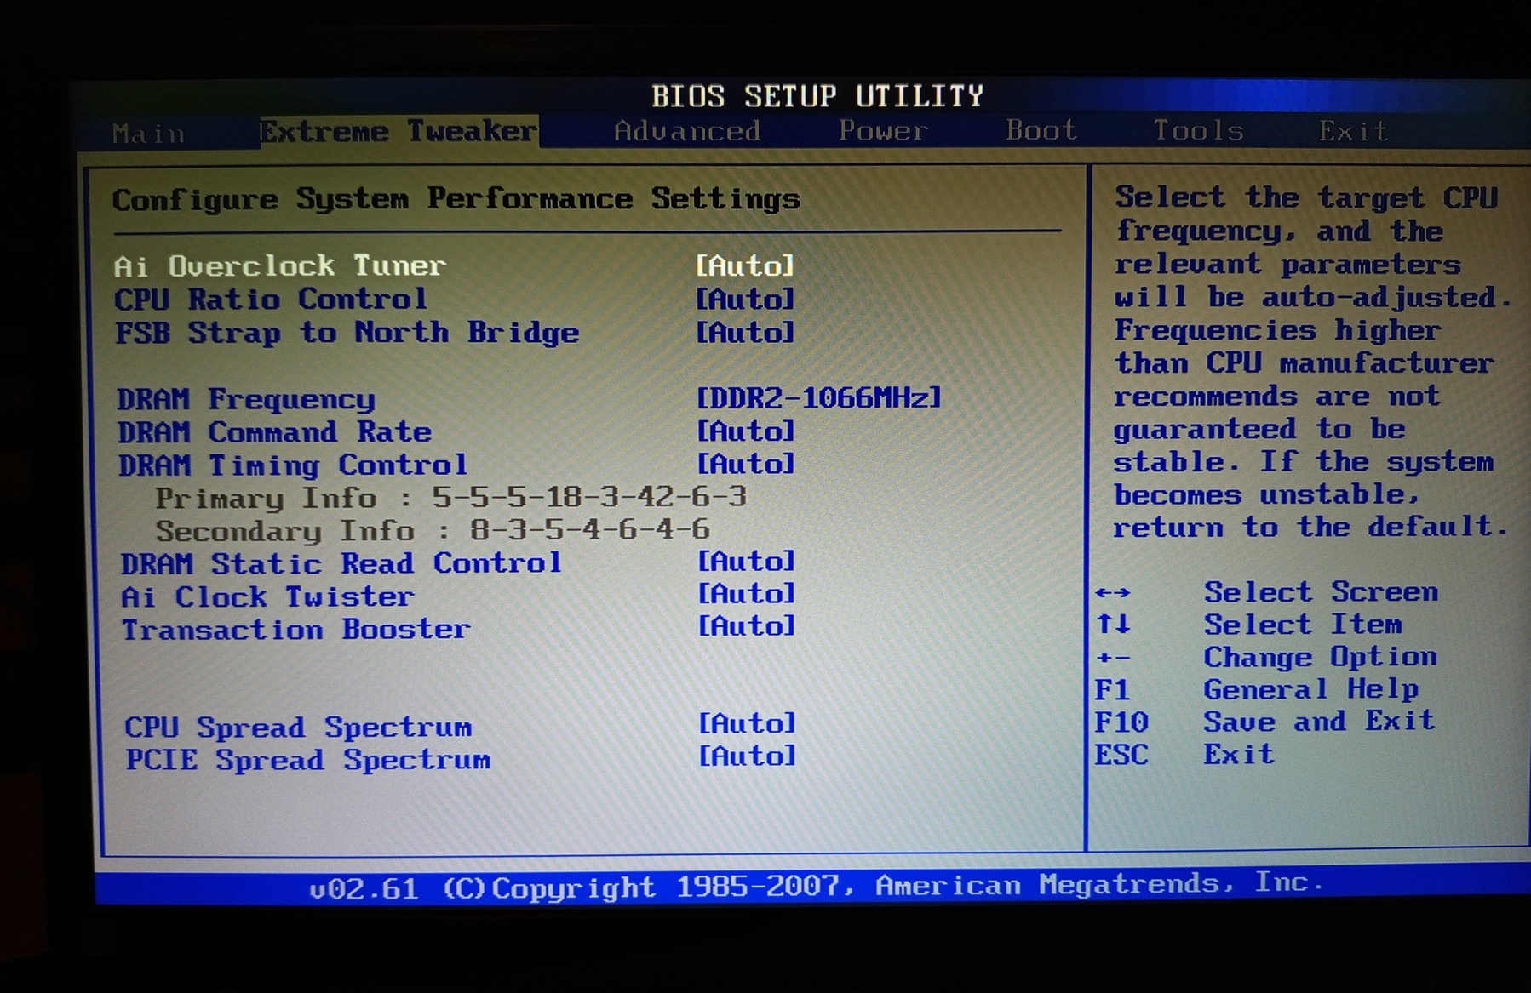Go to the Power tab
Viewport: 1531px width, 993px height.
[x=883, y=130]
